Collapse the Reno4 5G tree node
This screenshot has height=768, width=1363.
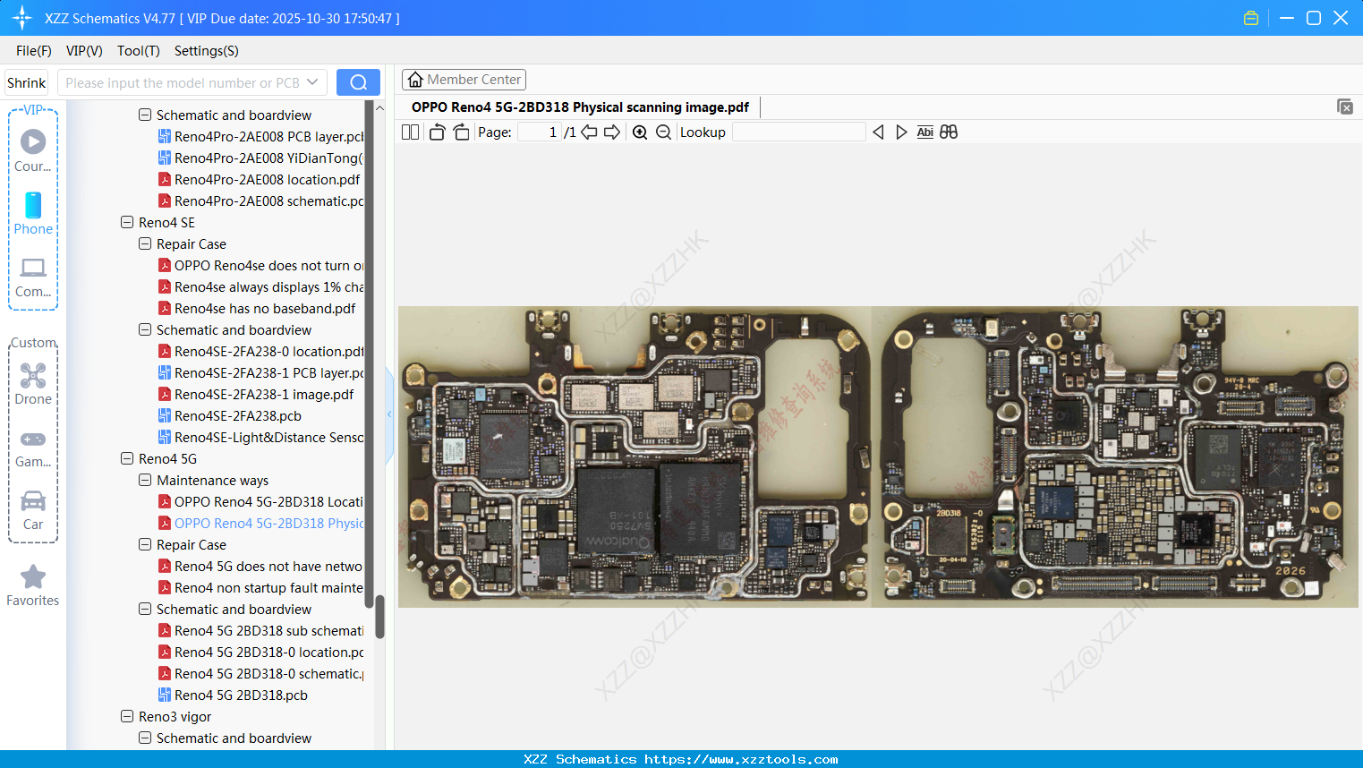[127, 458]
